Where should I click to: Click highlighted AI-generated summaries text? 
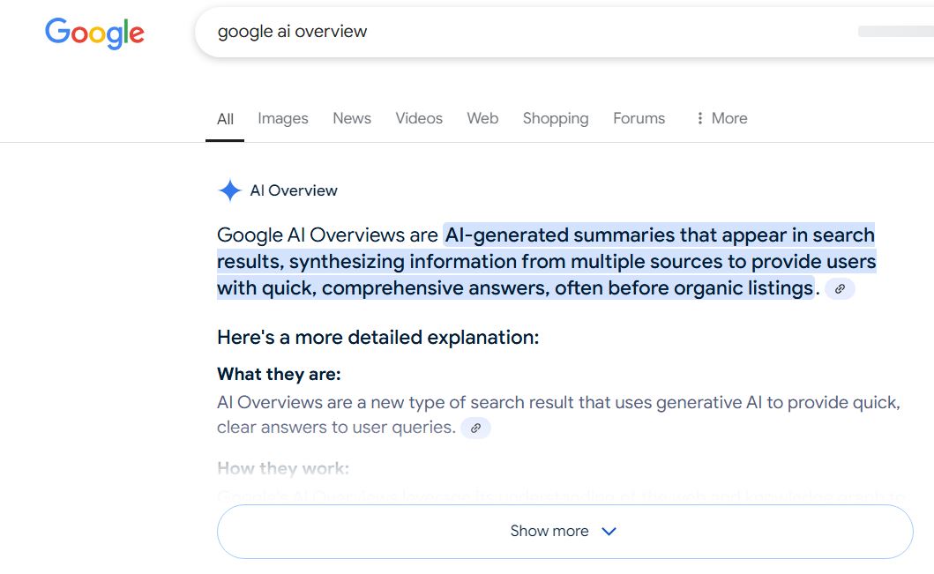pyautogui.click(x=546, y=261)
